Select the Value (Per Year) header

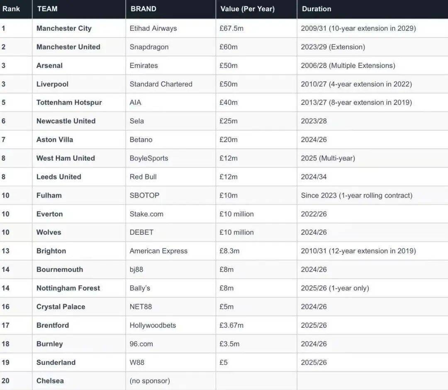247,9
